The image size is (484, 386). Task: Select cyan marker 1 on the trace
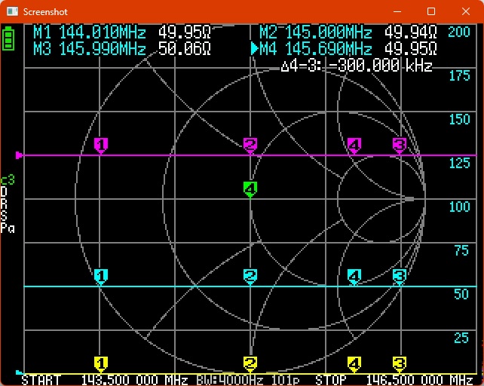[x=101, y=276]
